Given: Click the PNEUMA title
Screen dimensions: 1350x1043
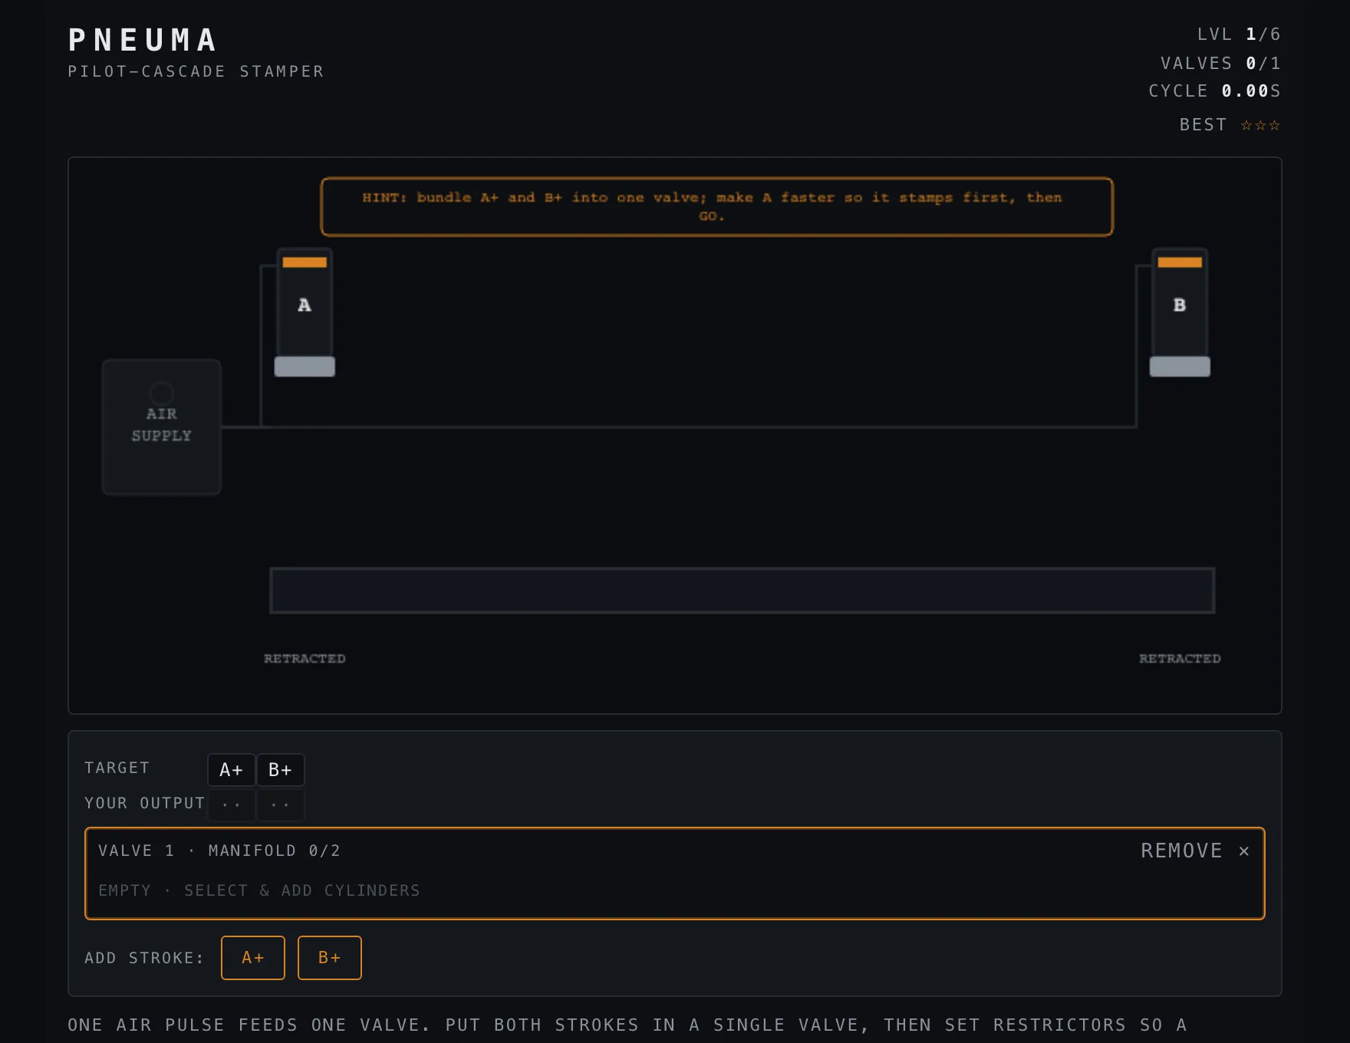Looking at the screenshot, I should coord(143,40).
